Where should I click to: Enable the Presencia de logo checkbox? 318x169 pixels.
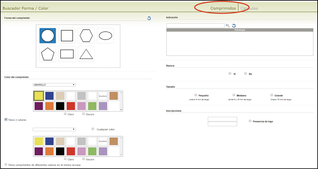click(x=250, y=121)
